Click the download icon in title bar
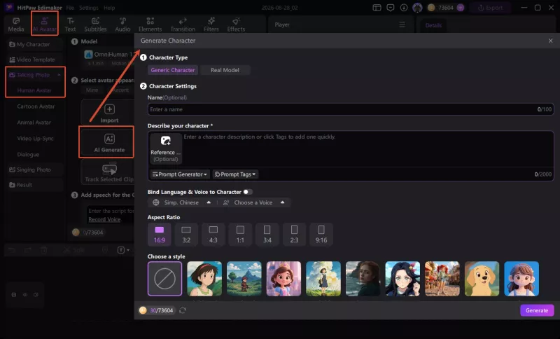Image resolution: width=560 pixels, height=339 pixels. point(404,8)
